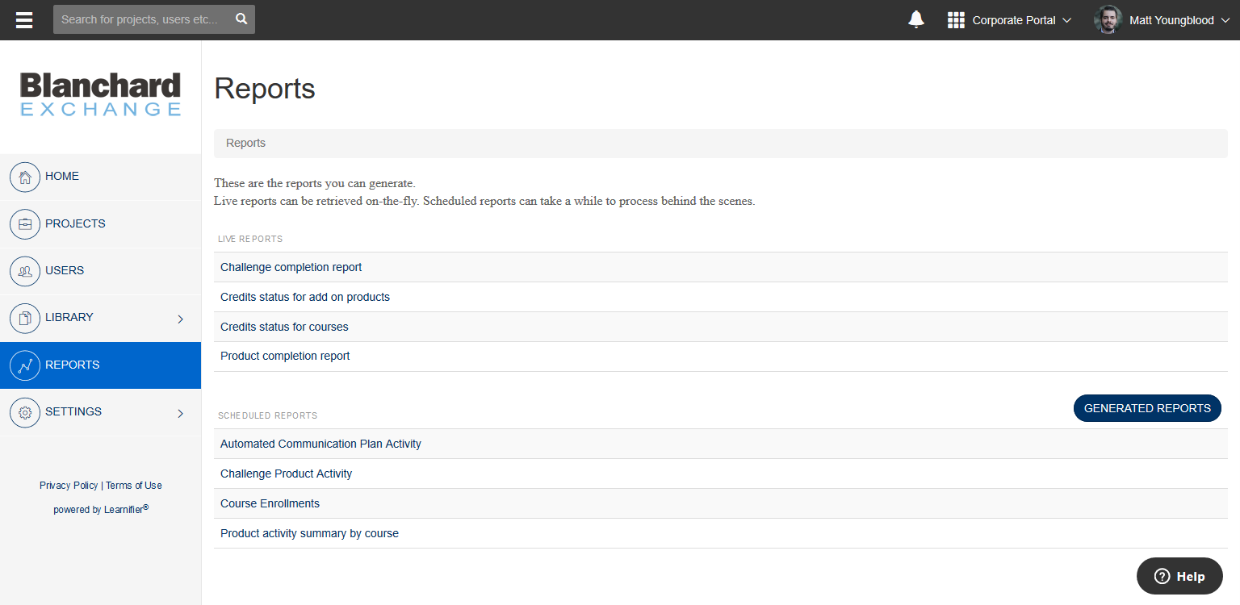Click the Reports chart icon

(25, 365)
